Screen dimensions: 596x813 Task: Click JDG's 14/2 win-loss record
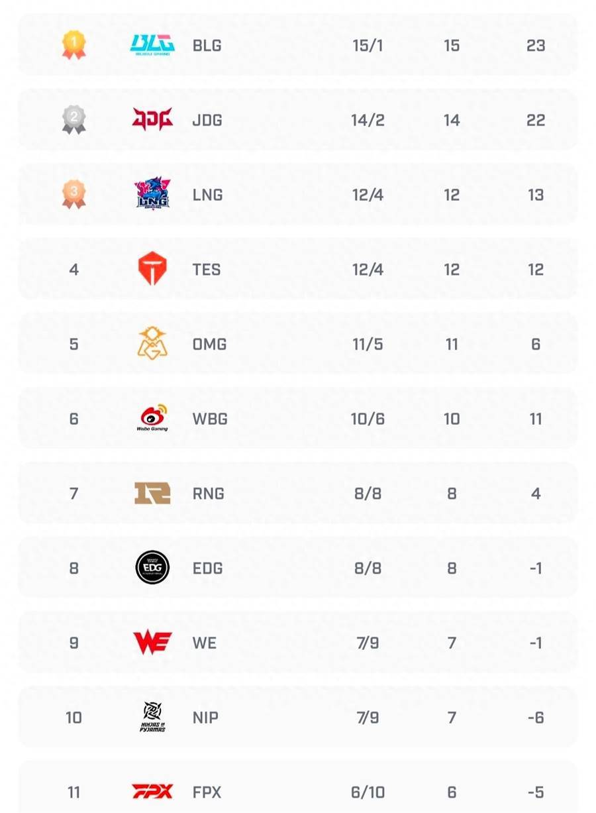click(x=368, y=120)
